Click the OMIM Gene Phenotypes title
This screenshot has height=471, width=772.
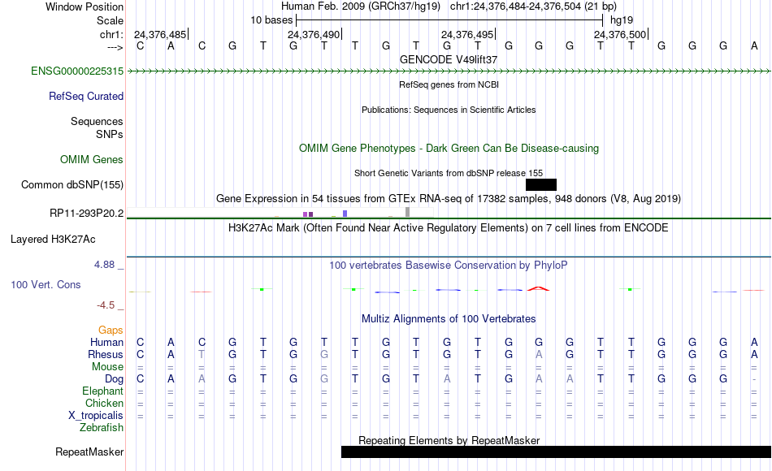449,148
